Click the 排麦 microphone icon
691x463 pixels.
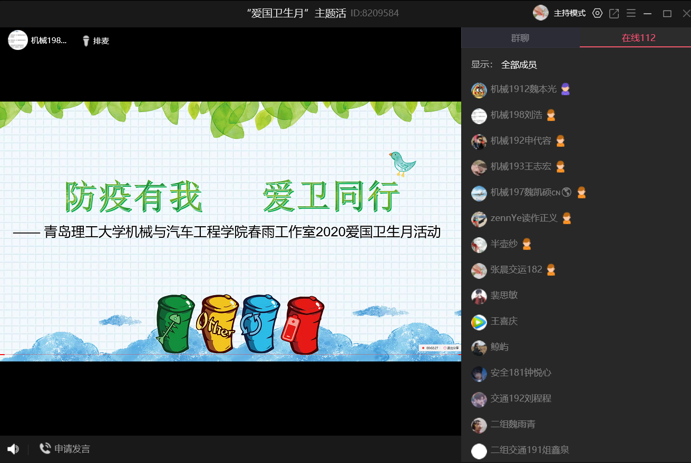(x=86, y=41)
